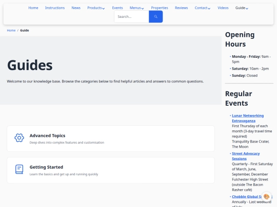Screen dimensions: 277x207
Task: Expand the Menus dropdown chevron
Action: click(143, 8)
